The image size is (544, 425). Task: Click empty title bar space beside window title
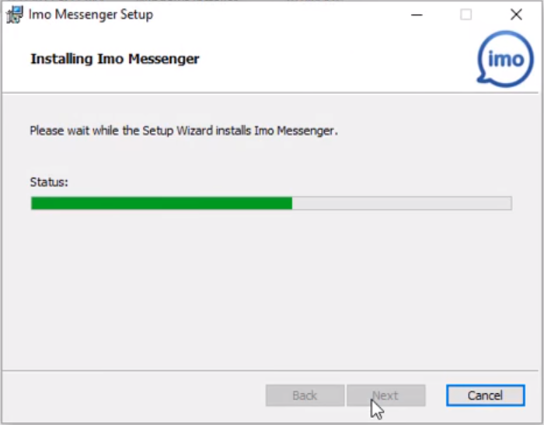pyautogui.click(x=277, y=15)
